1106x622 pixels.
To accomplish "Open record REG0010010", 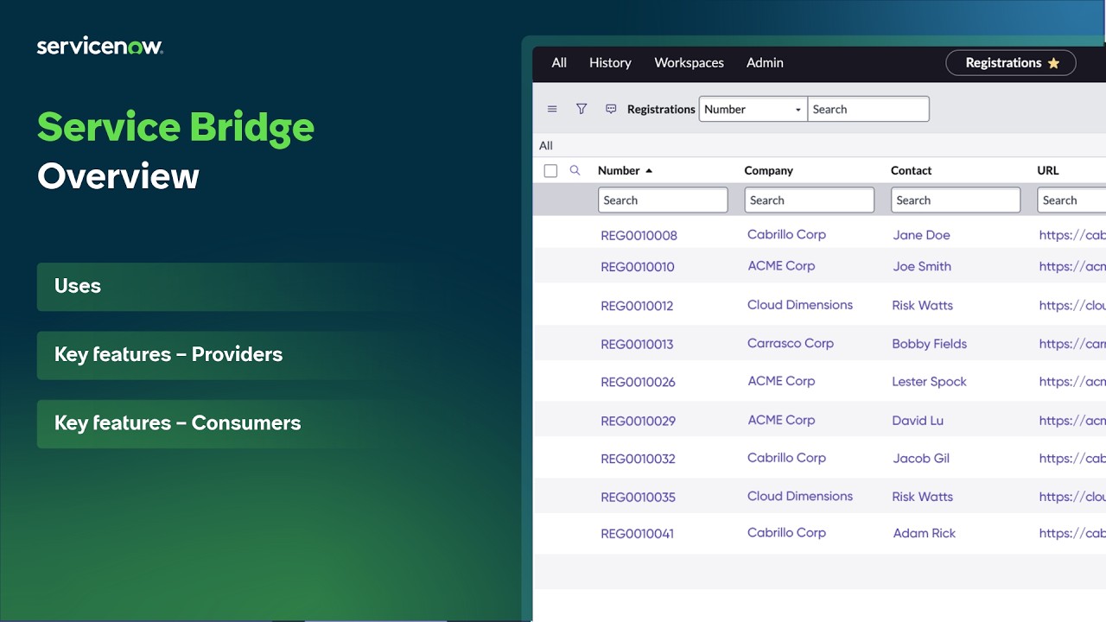I will [637, 267].
